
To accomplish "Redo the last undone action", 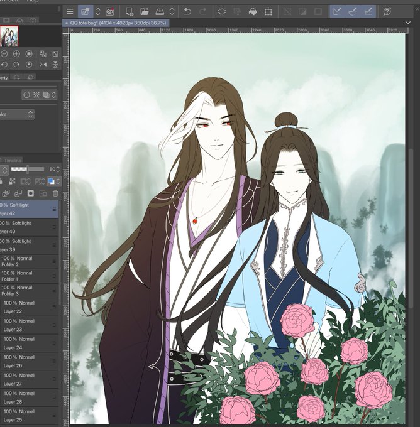I will [x=203, y=11].
